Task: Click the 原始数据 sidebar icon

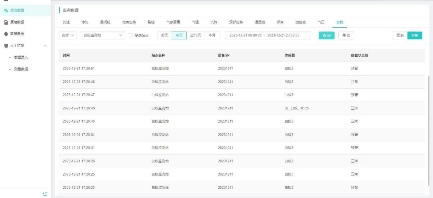Action: pos(6,22)
